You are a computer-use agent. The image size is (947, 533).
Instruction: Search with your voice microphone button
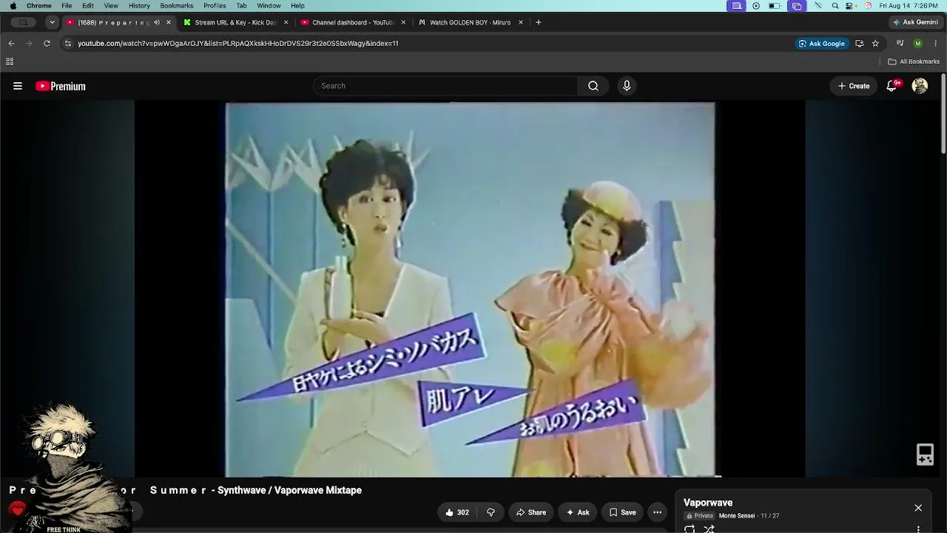pos(627,86)
